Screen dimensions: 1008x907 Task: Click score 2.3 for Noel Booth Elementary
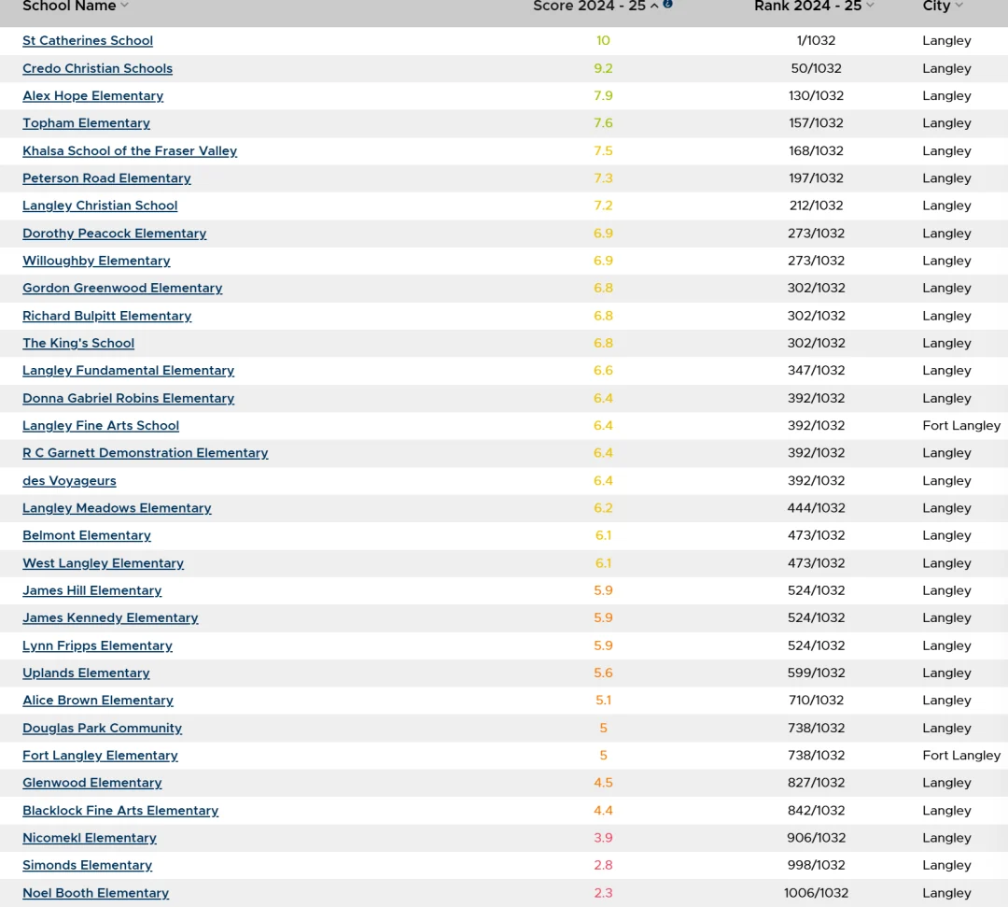pos(603,893)
